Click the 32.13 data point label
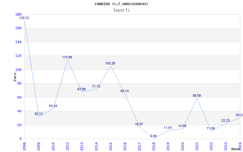 pyautogui.click(x=39, y=114)
